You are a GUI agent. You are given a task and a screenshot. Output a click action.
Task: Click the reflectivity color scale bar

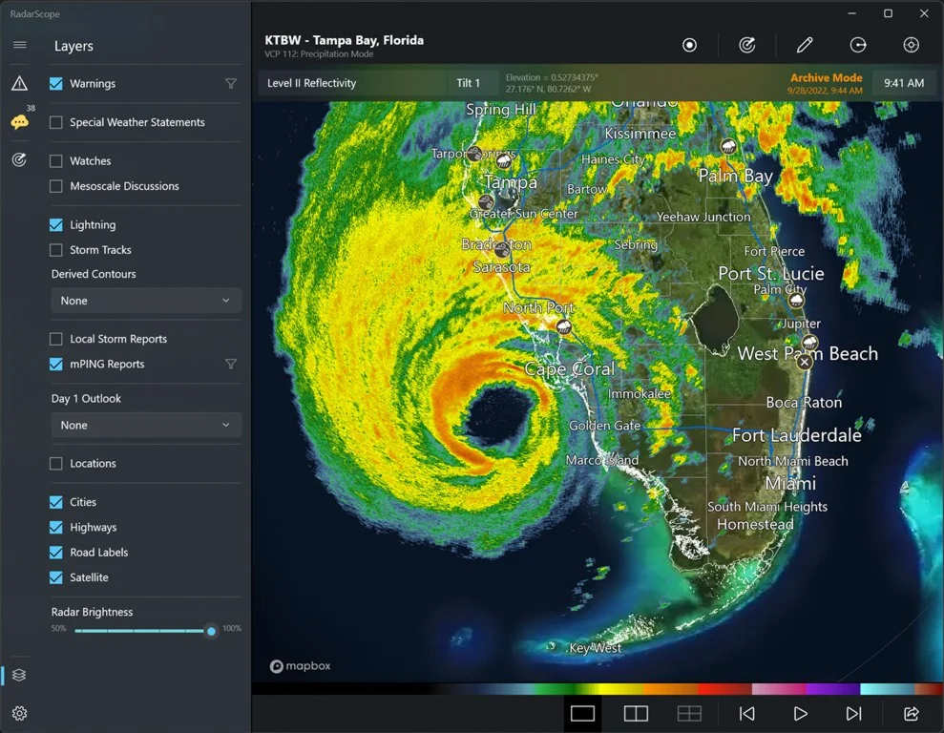pos(598,688)
